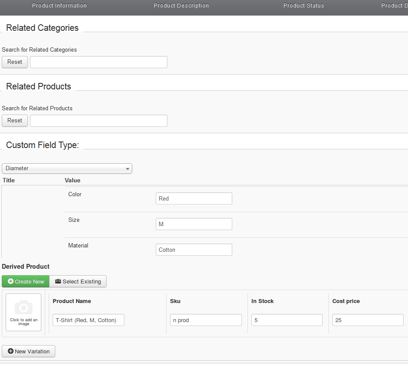Click the In Stock column header
This screenshot has height=369, width=408.
pyautogui.click(x=263, y=301)
